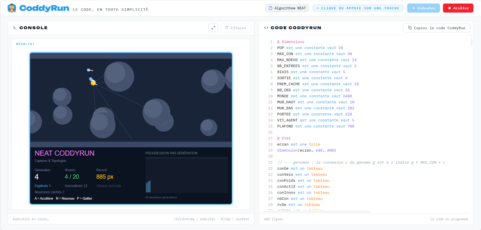Click the CoddyRun owl logo icon
This screenshot has width=481, height=230.
(x=12, y=8)
